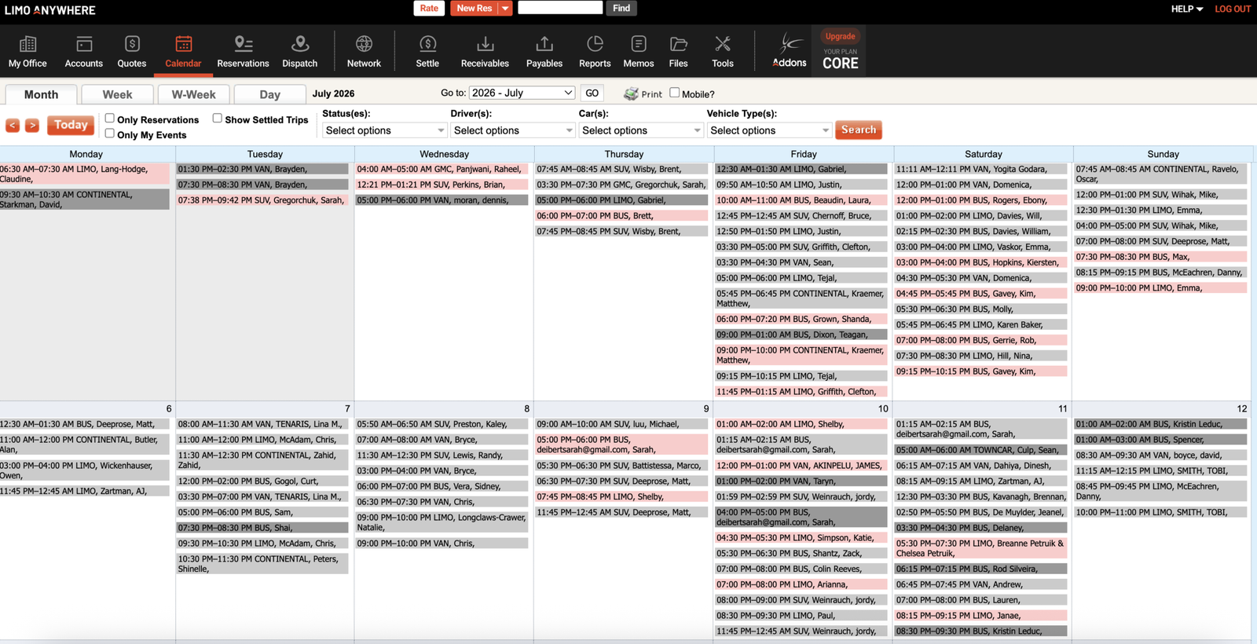Screen dimensions: 1257x644
Task: Open the Payables upload icon
Action: pyautogui.click(x=544, y=44)
